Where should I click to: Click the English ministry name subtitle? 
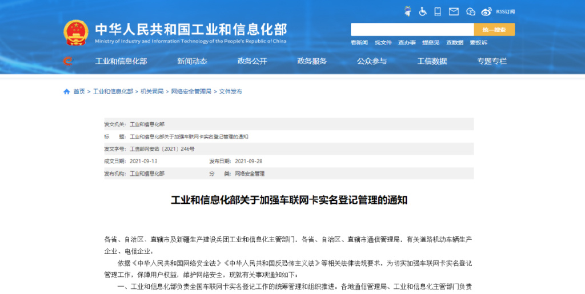pos(191,41)
